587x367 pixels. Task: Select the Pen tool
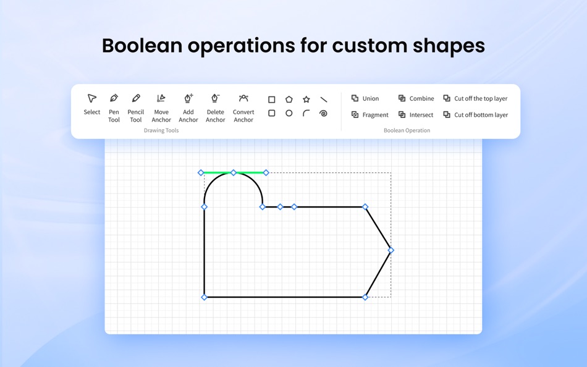(114, 104)
